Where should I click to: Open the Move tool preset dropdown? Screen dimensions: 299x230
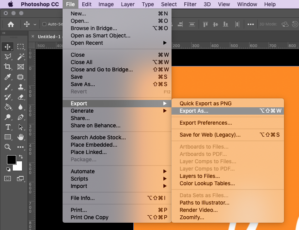point(35,24)
